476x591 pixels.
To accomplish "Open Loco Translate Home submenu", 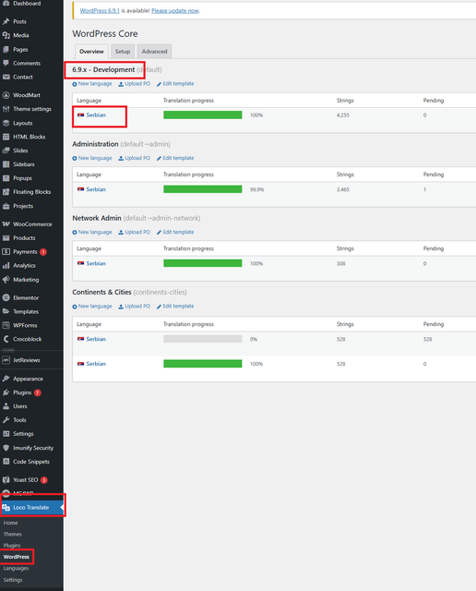I will click(10, 523).
